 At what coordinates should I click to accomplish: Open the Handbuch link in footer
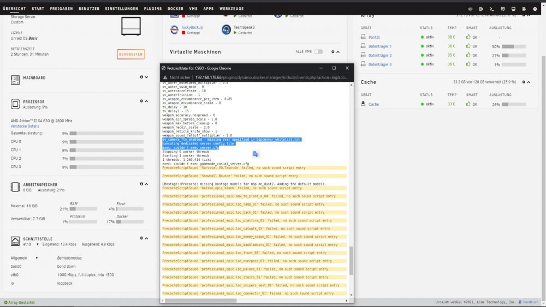(529, 302)
